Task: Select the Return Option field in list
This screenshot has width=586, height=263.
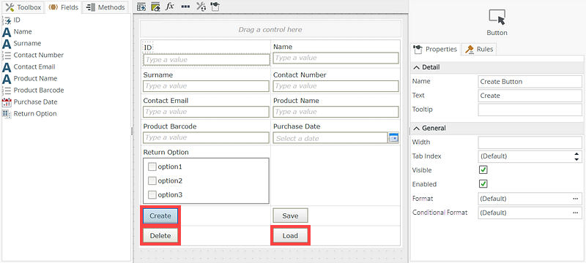Action: point(35,114)
